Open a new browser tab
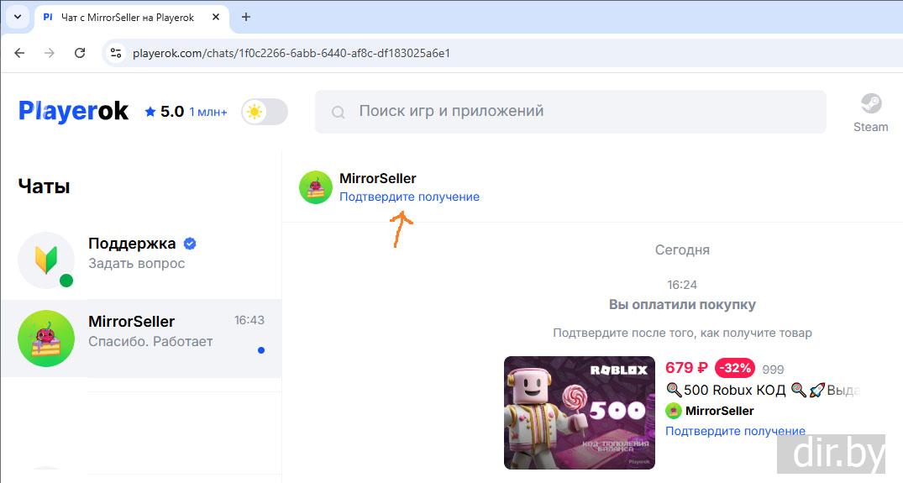This screenshot has width=903, height=483. tap(246, 18)
